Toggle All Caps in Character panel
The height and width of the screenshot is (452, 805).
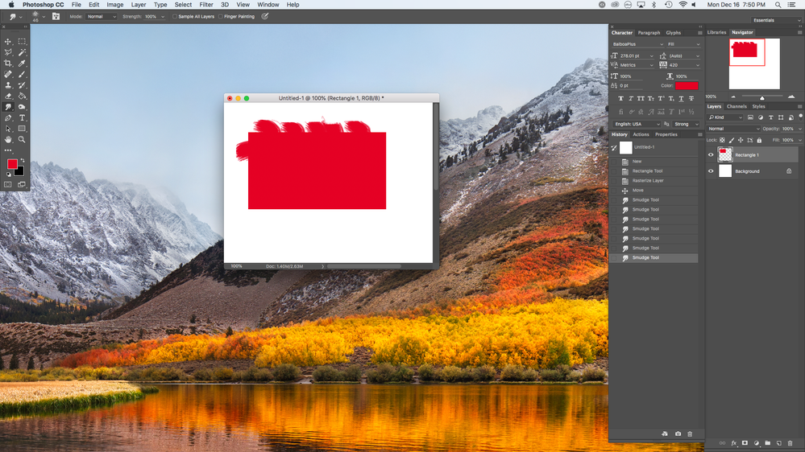click(641, 98)
